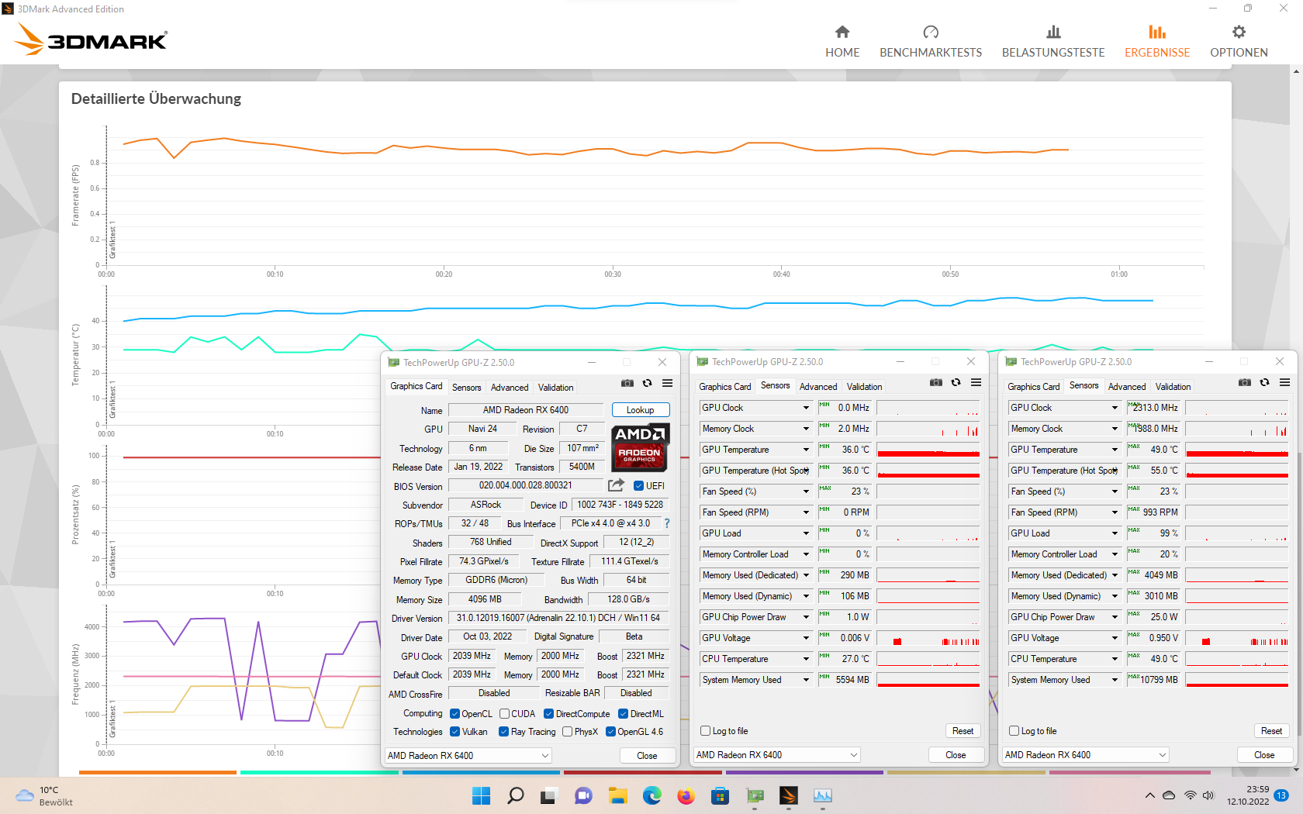Click the refresh sensors icon in GPU-Z

(646, 383)
